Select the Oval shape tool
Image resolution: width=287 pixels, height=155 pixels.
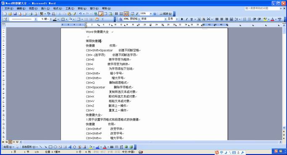click(55, 147)
